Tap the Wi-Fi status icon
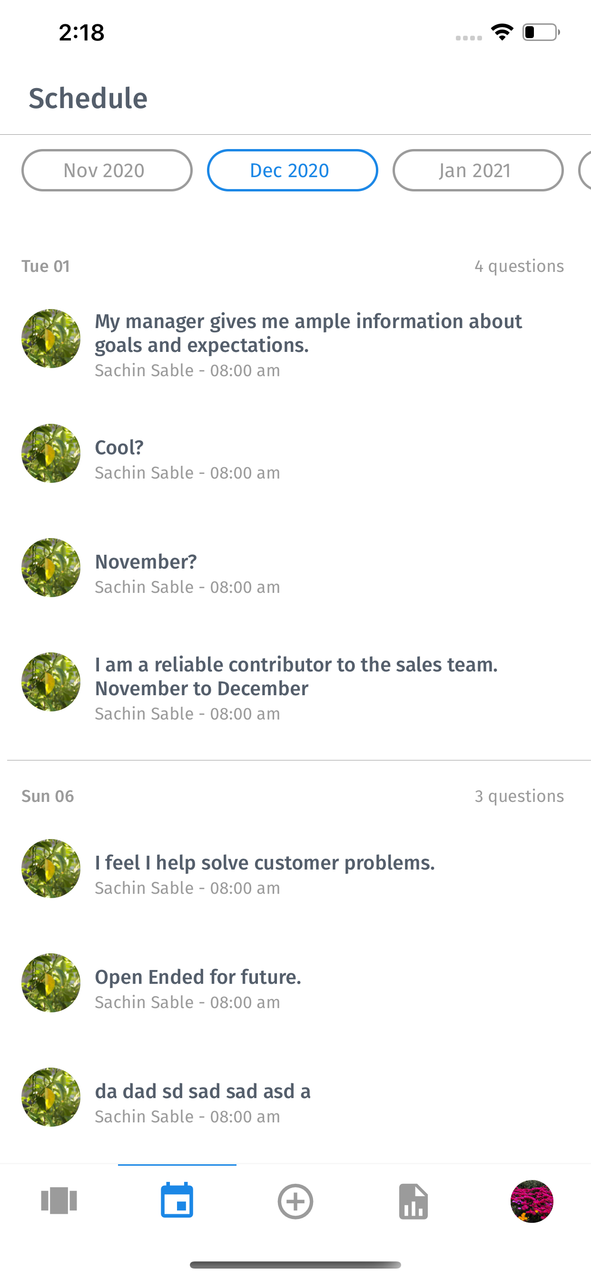 (502, 32)
